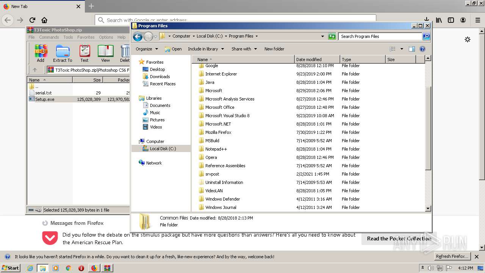Click the scrollbar down arrow in Explorer

tap(428, 209)
